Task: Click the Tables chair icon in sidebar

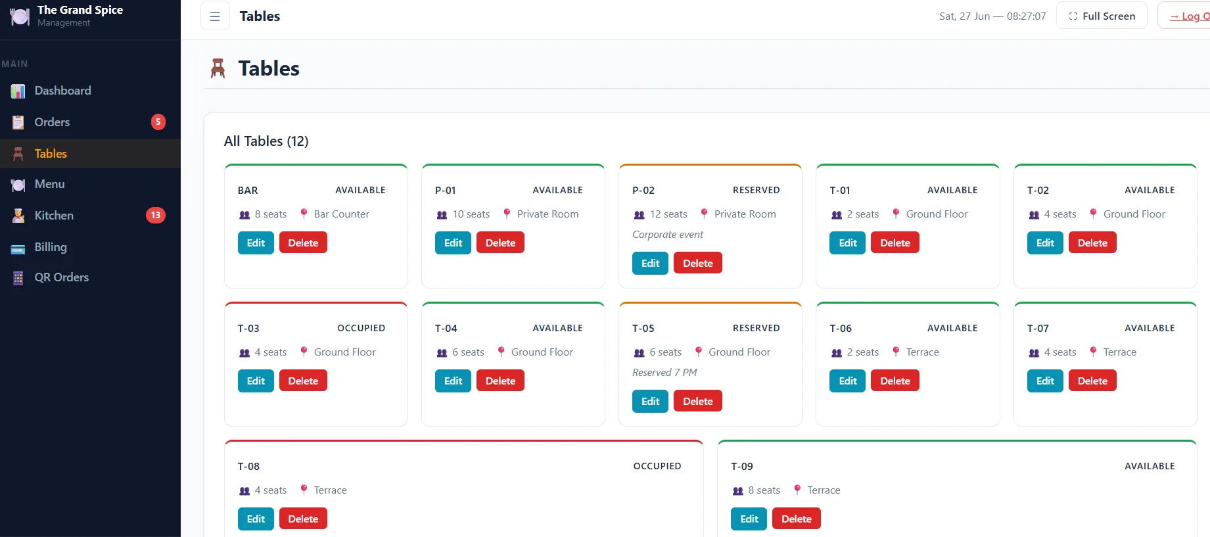Action: (18, 154)
